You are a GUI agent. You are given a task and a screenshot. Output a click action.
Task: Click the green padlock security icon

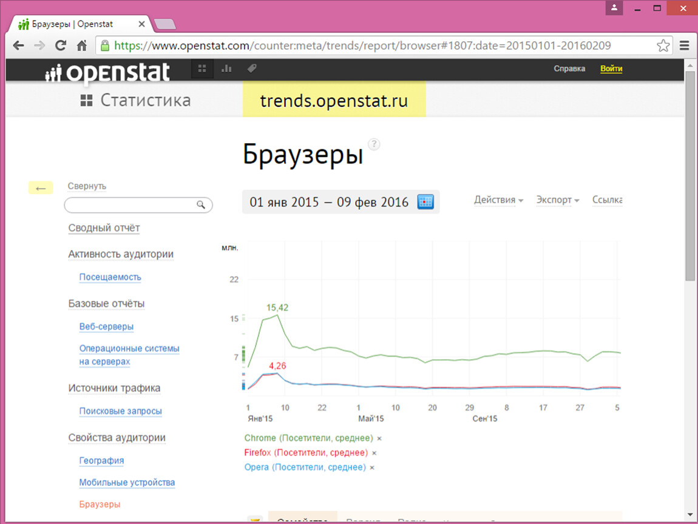[105, 45]
